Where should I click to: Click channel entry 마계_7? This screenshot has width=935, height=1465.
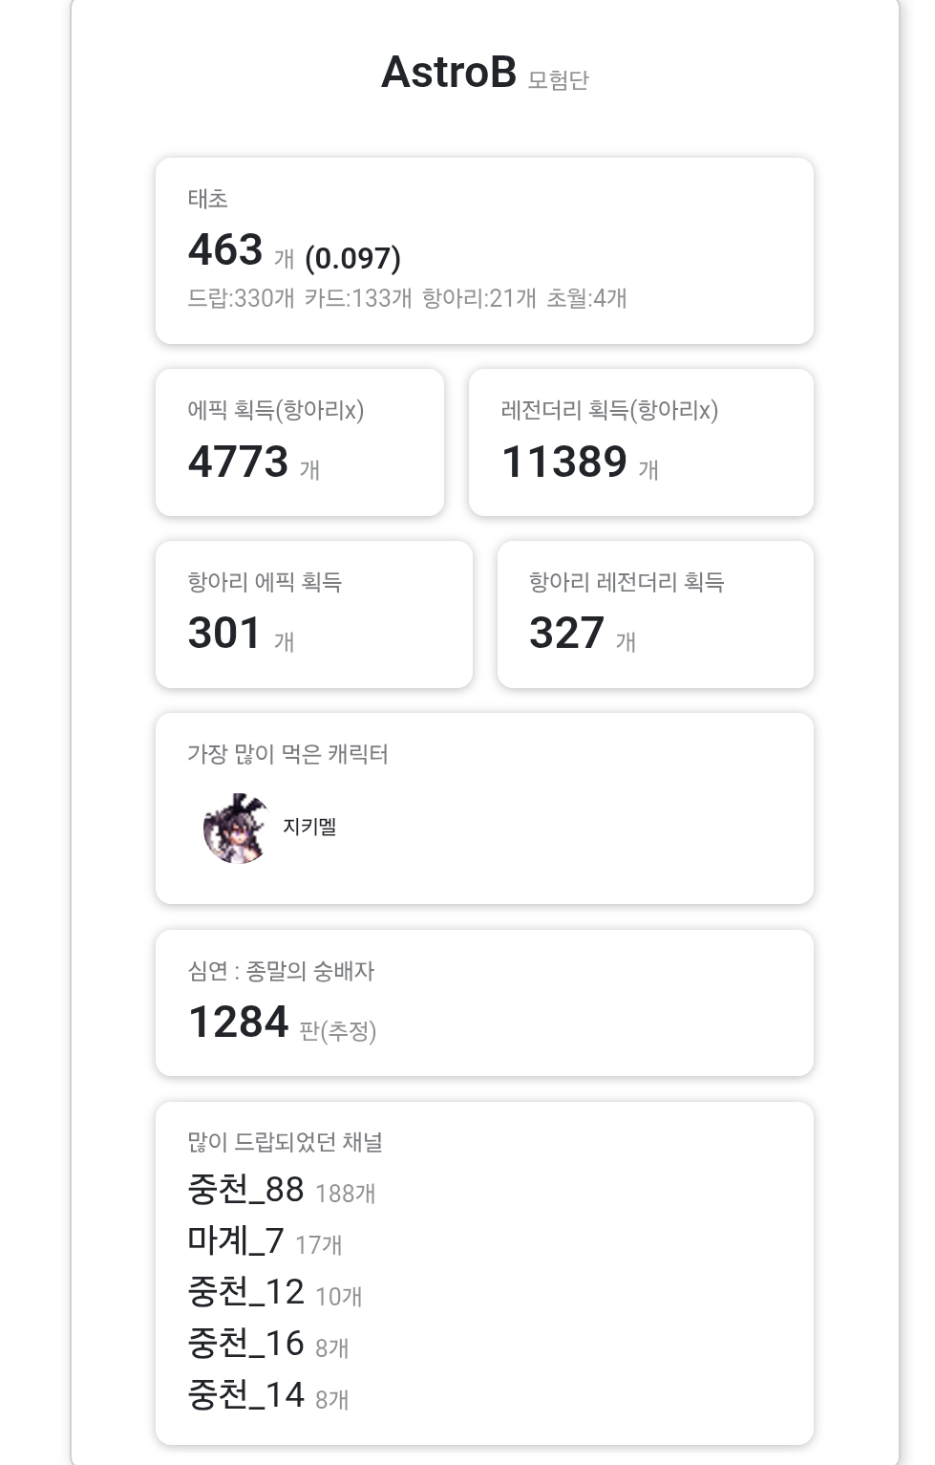236,1241
